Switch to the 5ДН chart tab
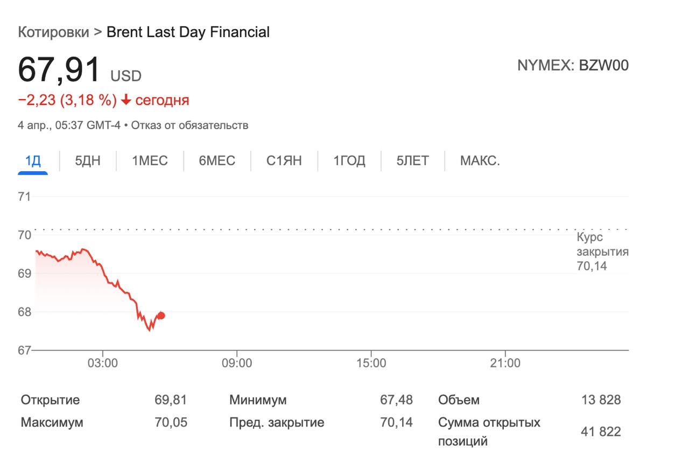The image size is (689, 454). click(88, 160)
